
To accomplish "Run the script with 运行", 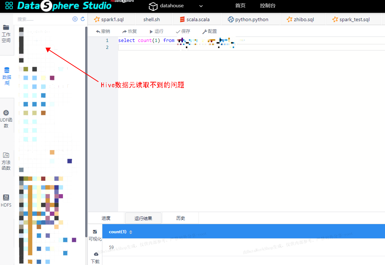I will (x=156, y=31).
